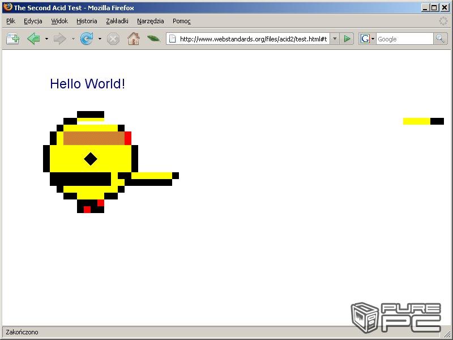The height and width of the screenshot is (340, 453).
Task: Close the Firefox window
Action: click(445, 8)
